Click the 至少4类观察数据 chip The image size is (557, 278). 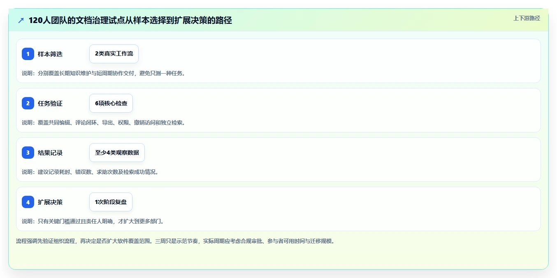pyautogui.click(x=117, y=153)
